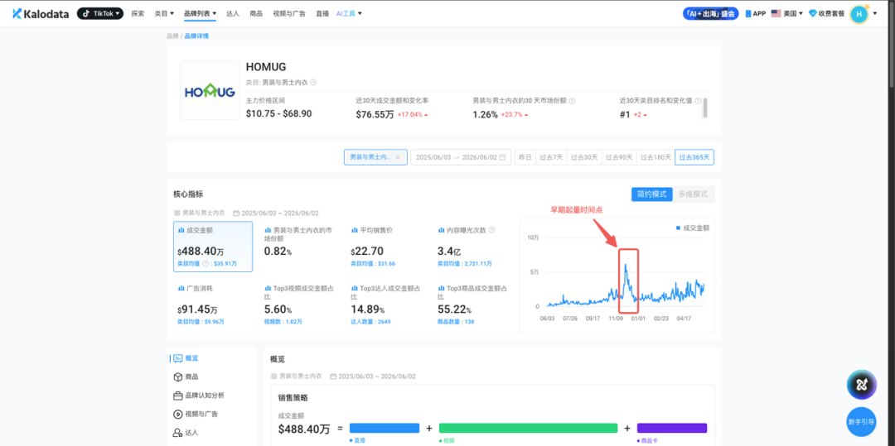The height and width of the screenshot is (446, 895).
Task: Switch to 多维模式
Action: 693,194
